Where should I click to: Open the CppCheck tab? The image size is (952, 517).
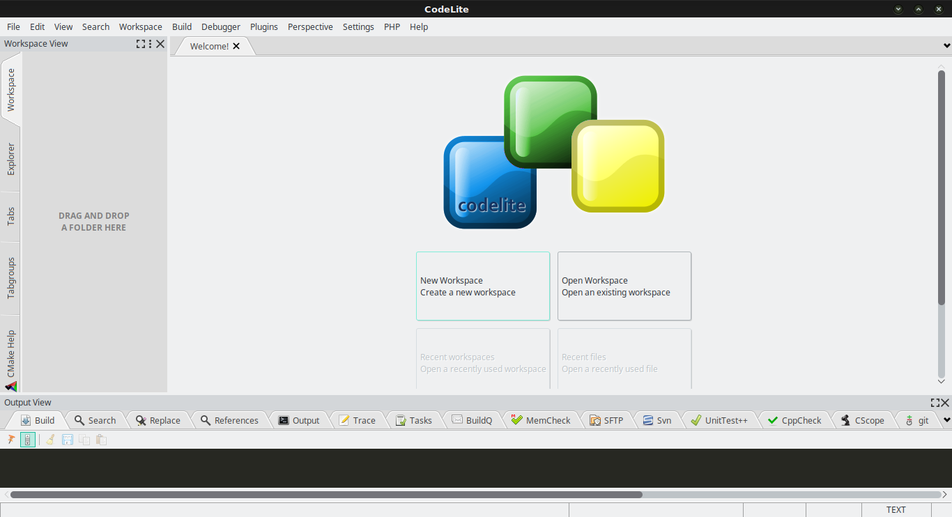[794, 420]
